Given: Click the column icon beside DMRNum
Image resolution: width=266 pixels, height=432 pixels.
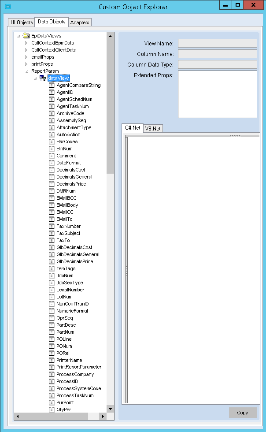Looking at the screenshot, I should tap(52, 191).
